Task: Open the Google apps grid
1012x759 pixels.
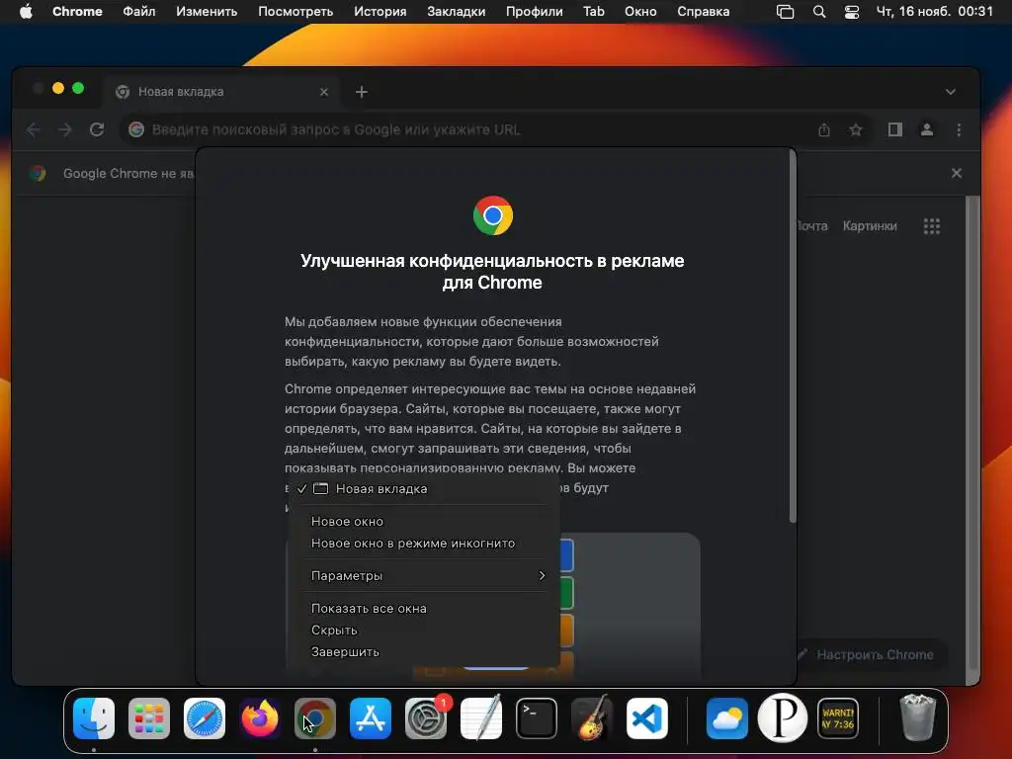Action: 932,226
